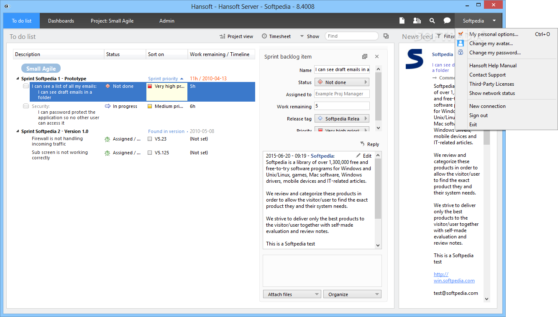This screenshot has width=558, height=317.
Task: Toggle the V5.125 checkbox
Action: pyautogui.click(x=150, y=153)
